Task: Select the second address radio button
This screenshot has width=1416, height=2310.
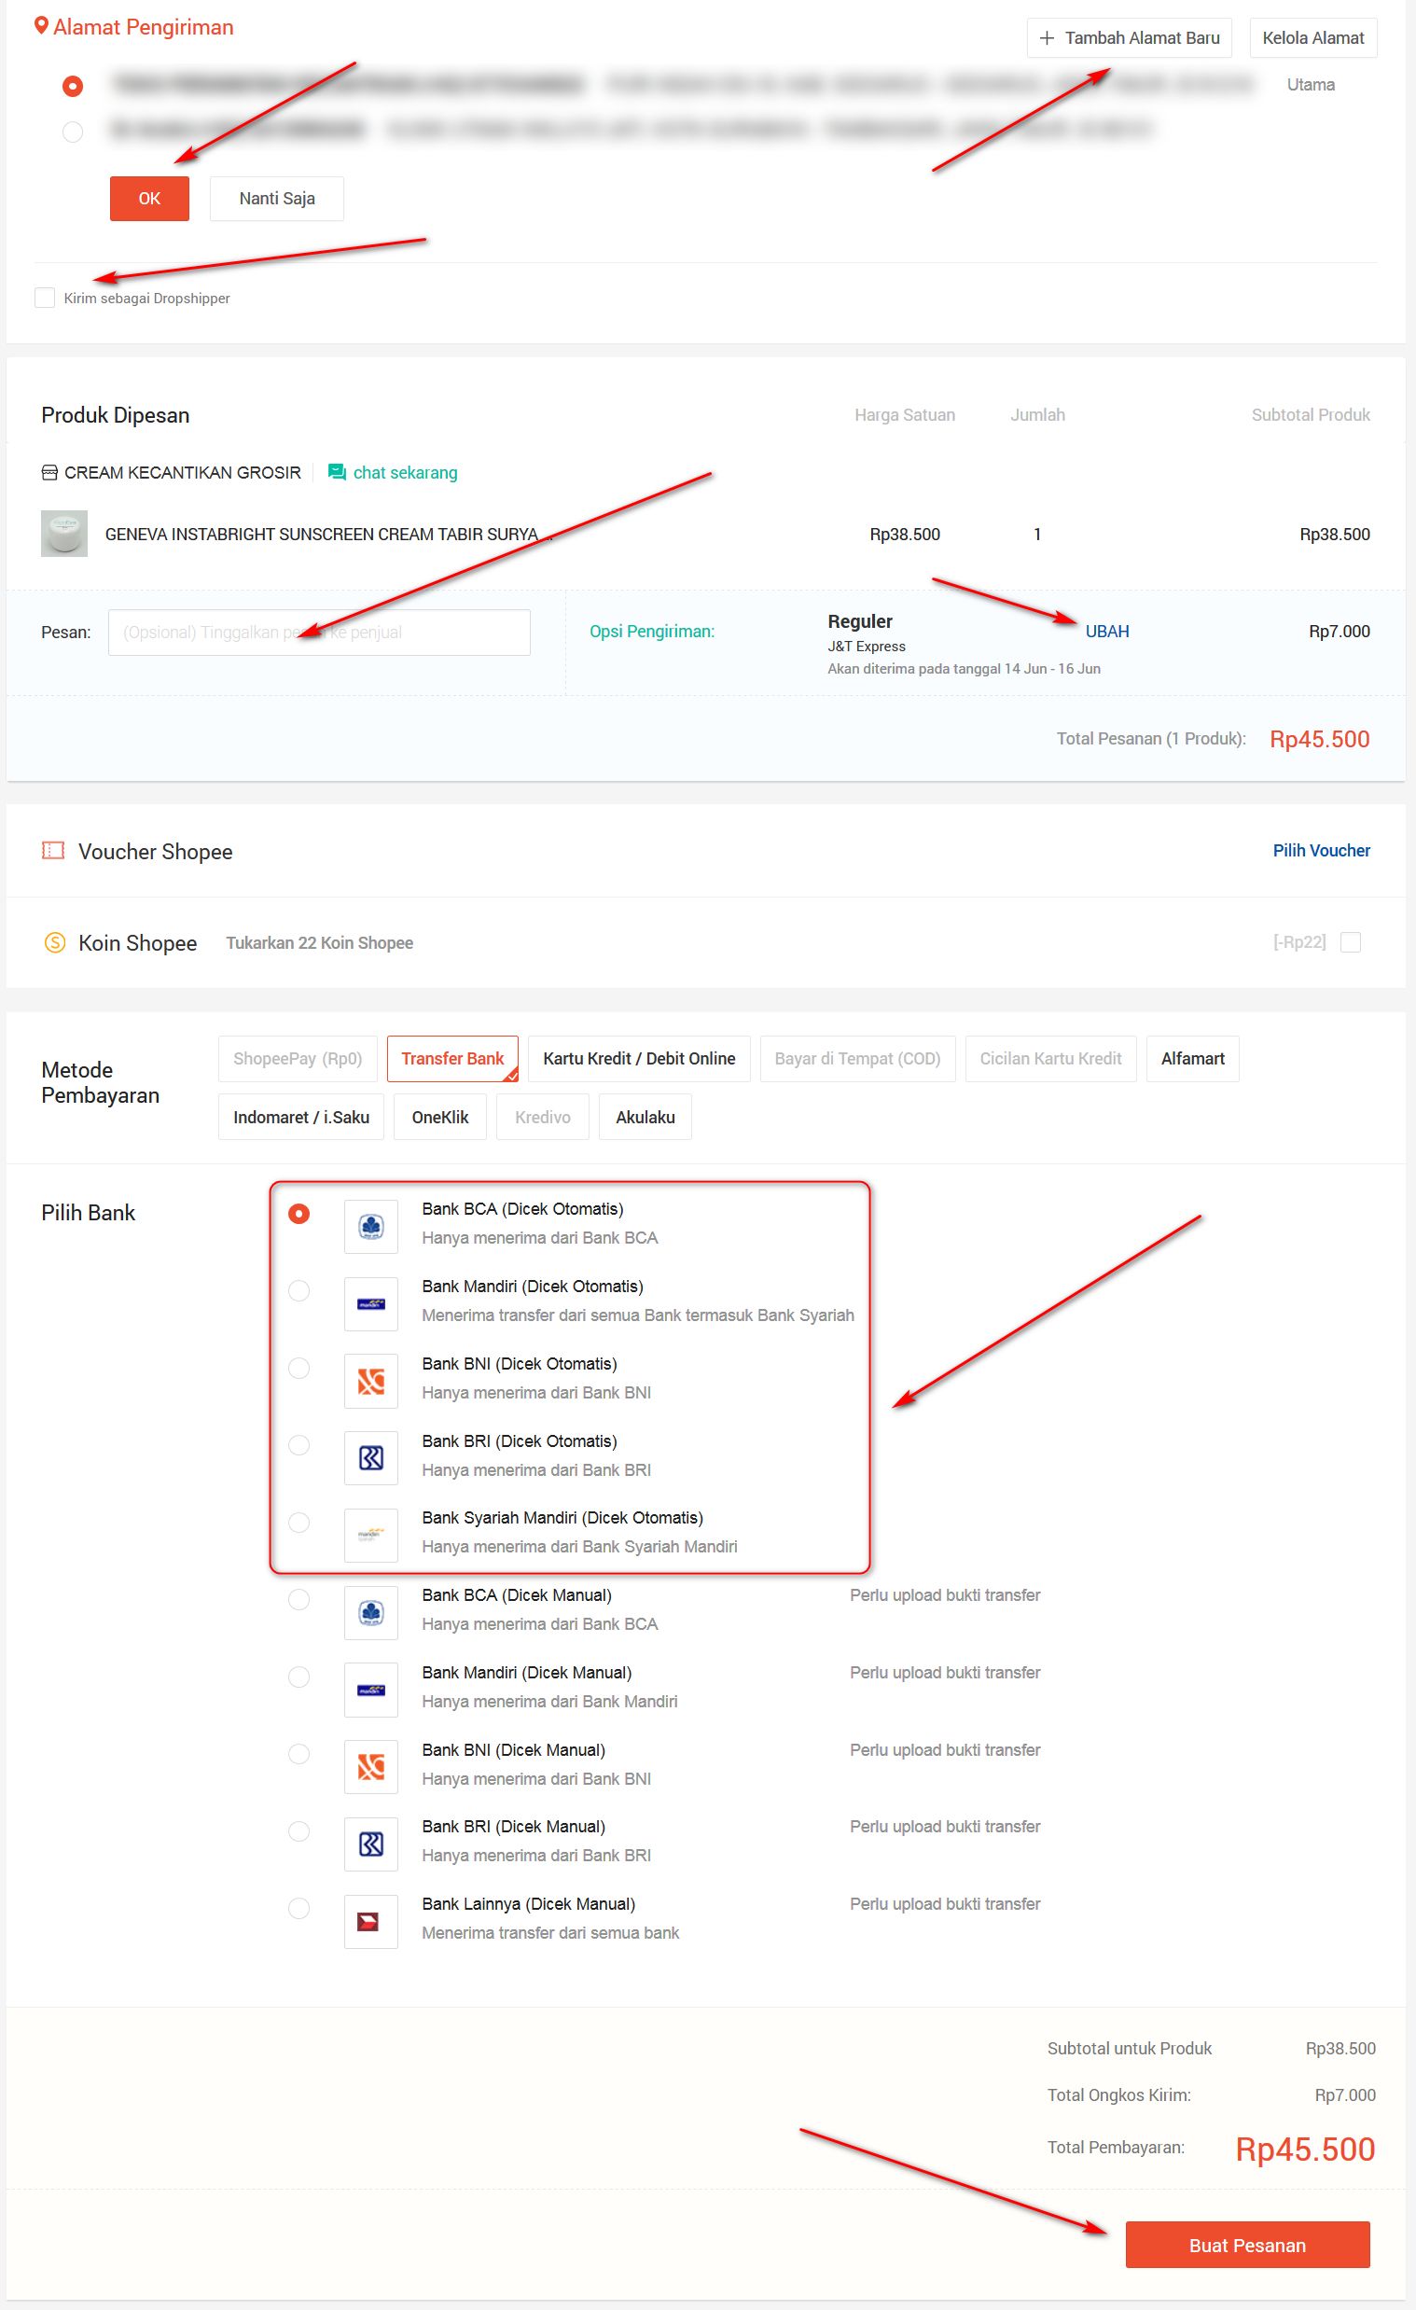Action: coord(72,132)
